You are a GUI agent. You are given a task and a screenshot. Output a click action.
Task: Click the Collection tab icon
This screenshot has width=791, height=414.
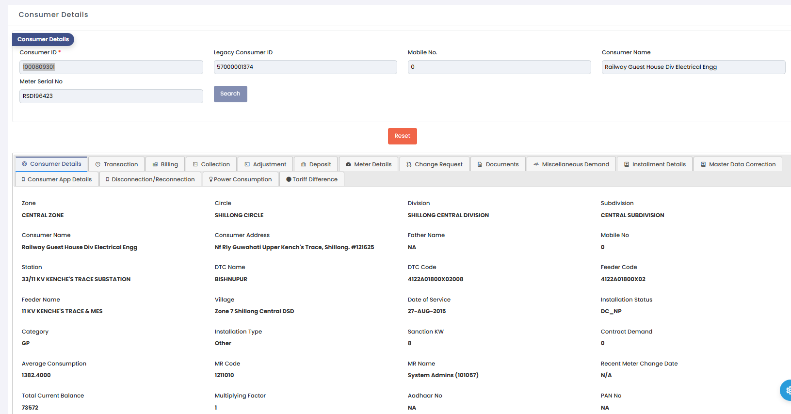195,164
